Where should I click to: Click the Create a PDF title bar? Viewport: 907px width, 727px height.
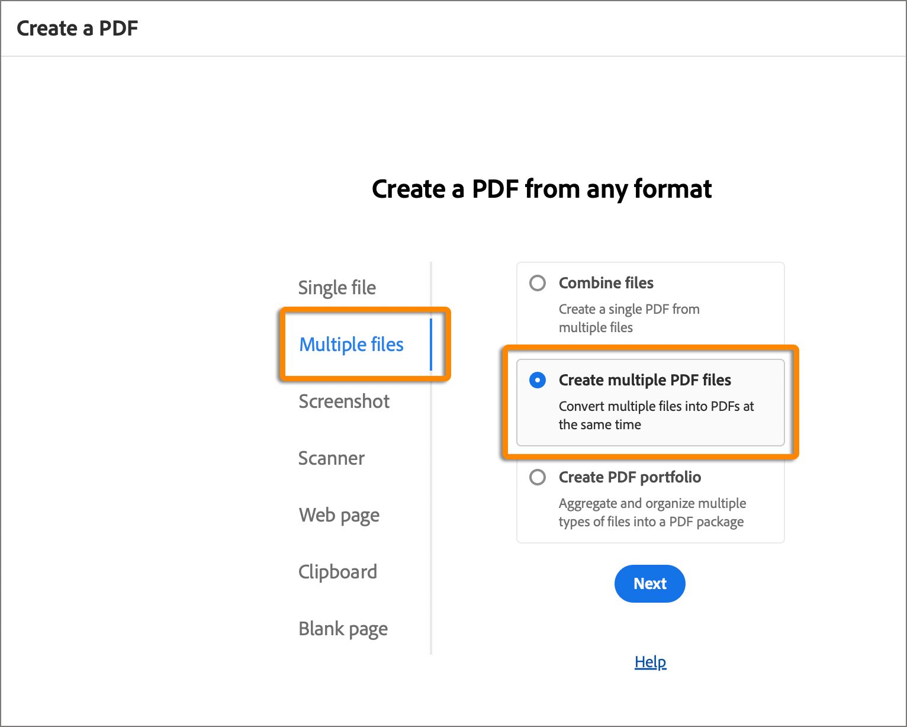78,28
